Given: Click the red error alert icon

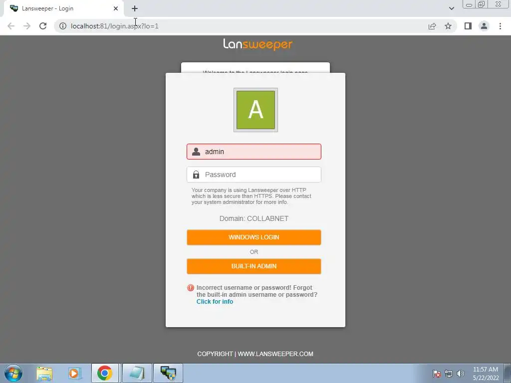Looking at the screenshot, I should point(191,288).
